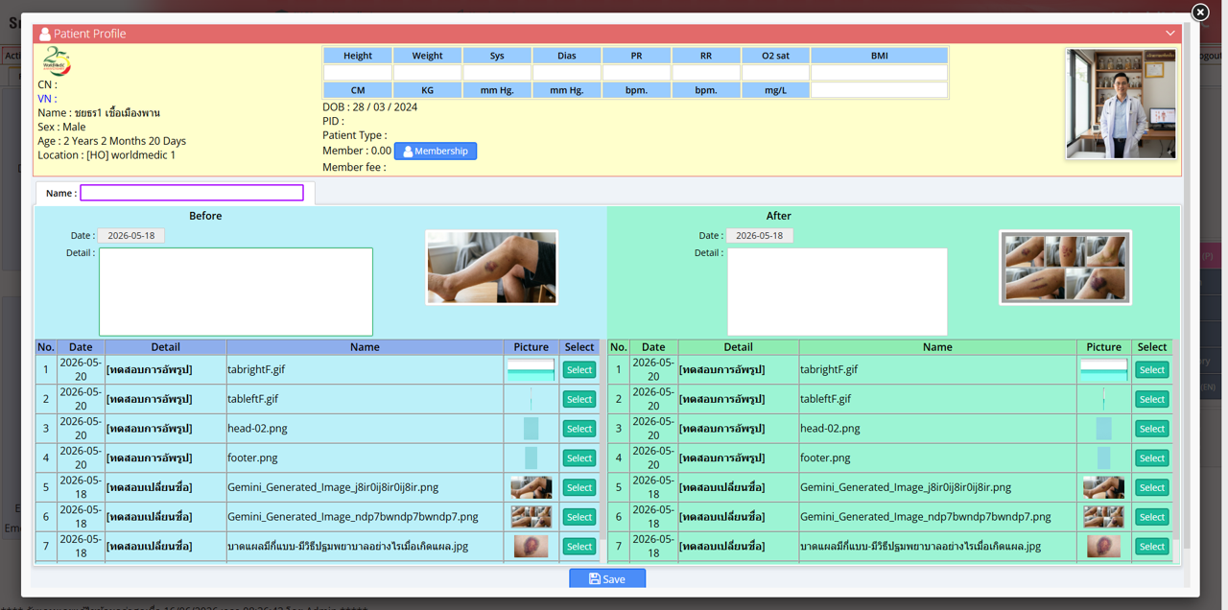
Task: Click the RR value field
Action: [x=706, y=73]
